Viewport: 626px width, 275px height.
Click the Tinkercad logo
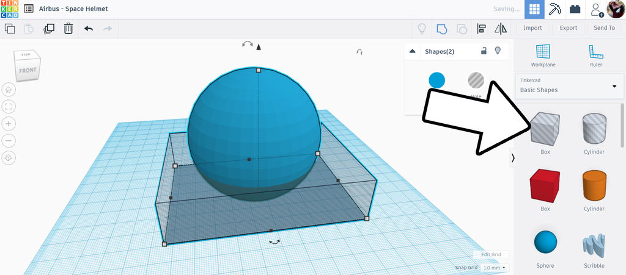(10, 9)
